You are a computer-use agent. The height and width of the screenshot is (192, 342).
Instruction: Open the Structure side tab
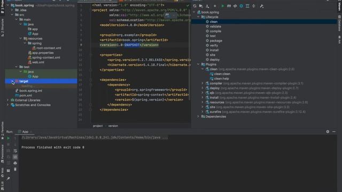[2, 28]
